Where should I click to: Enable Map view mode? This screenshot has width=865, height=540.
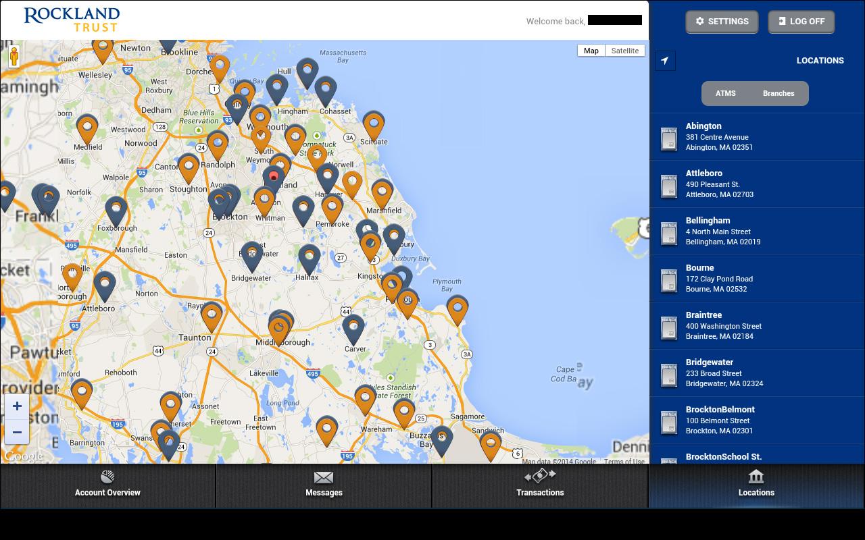click(591, 51)
